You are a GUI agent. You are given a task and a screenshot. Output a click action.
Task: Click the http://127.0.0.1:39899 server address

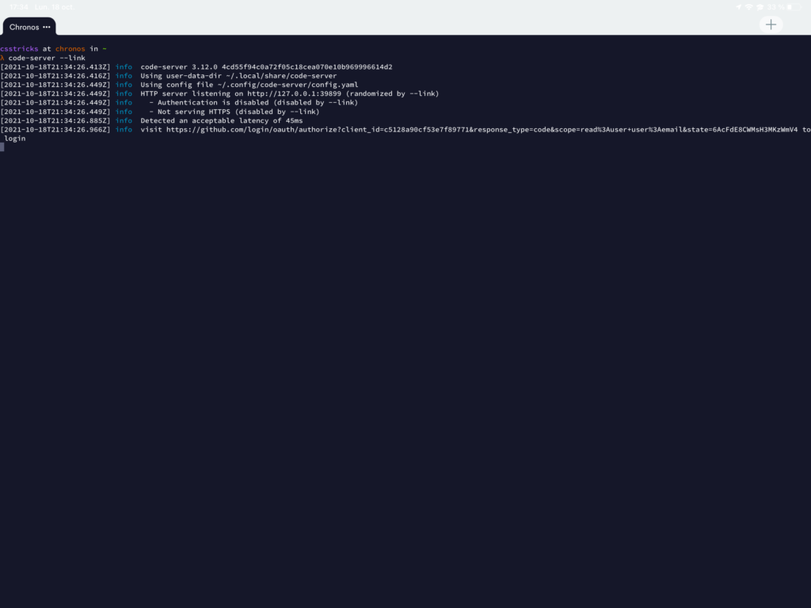pyautogui.click(x=294, y=93)
